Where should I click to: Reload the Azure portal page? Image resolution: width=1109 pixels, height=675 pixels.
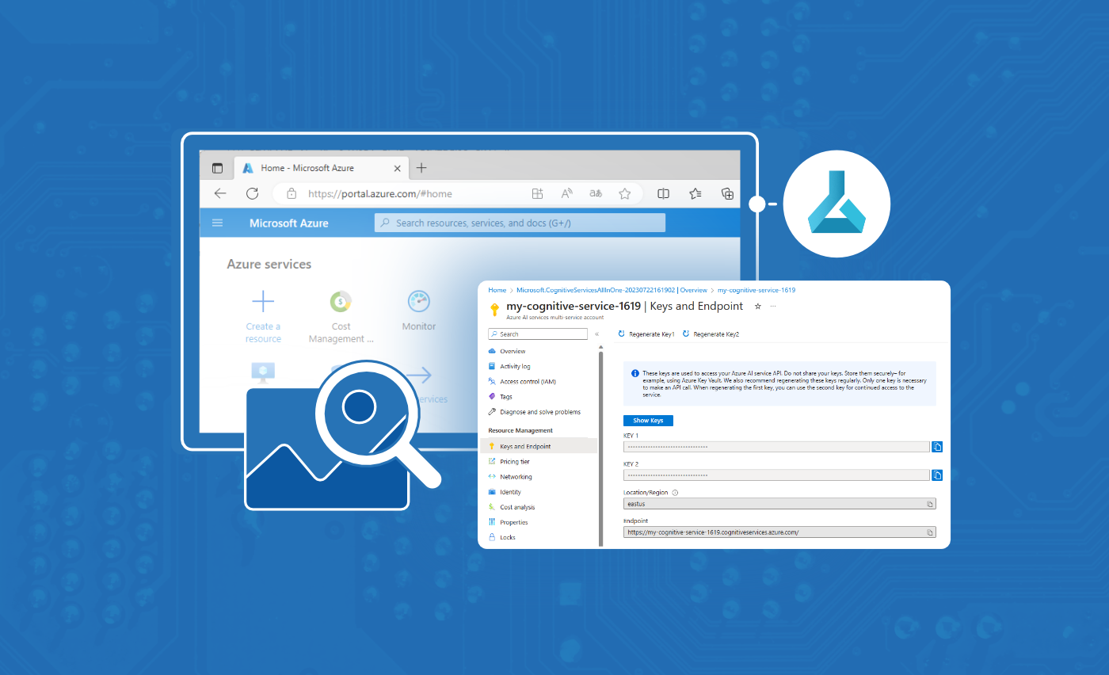click(x=252, y=193)
